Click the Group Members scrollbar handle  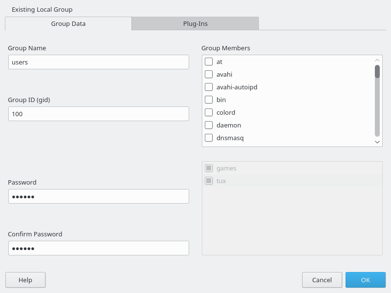tap(377, 72)
